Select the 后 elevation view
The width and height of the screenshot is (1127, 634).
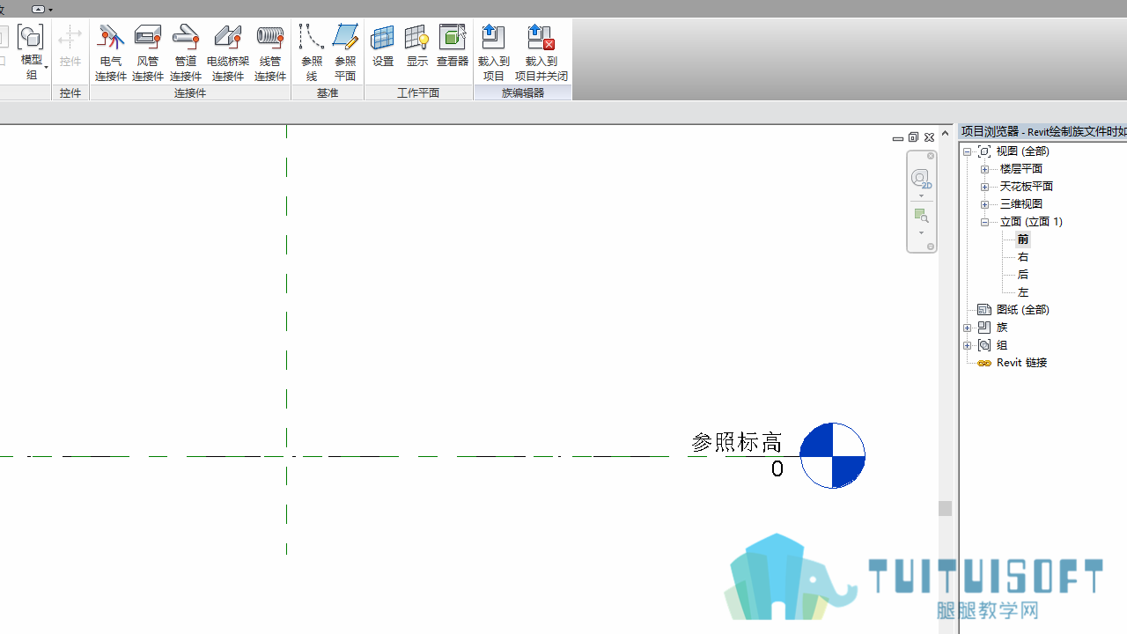click(1023, 275)
